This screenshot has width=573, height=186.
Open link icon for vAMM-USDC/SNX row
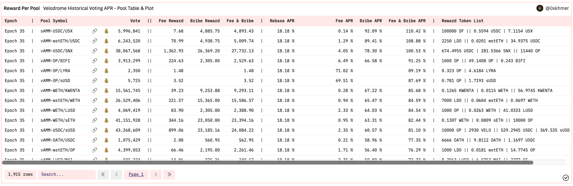95,51
